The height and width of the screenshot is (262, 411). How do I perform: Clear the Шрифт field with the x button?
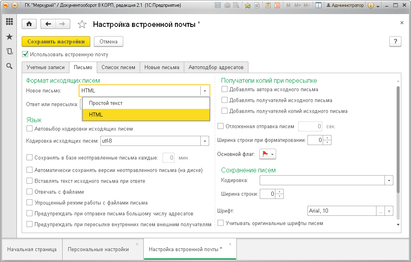coord(389,211)
